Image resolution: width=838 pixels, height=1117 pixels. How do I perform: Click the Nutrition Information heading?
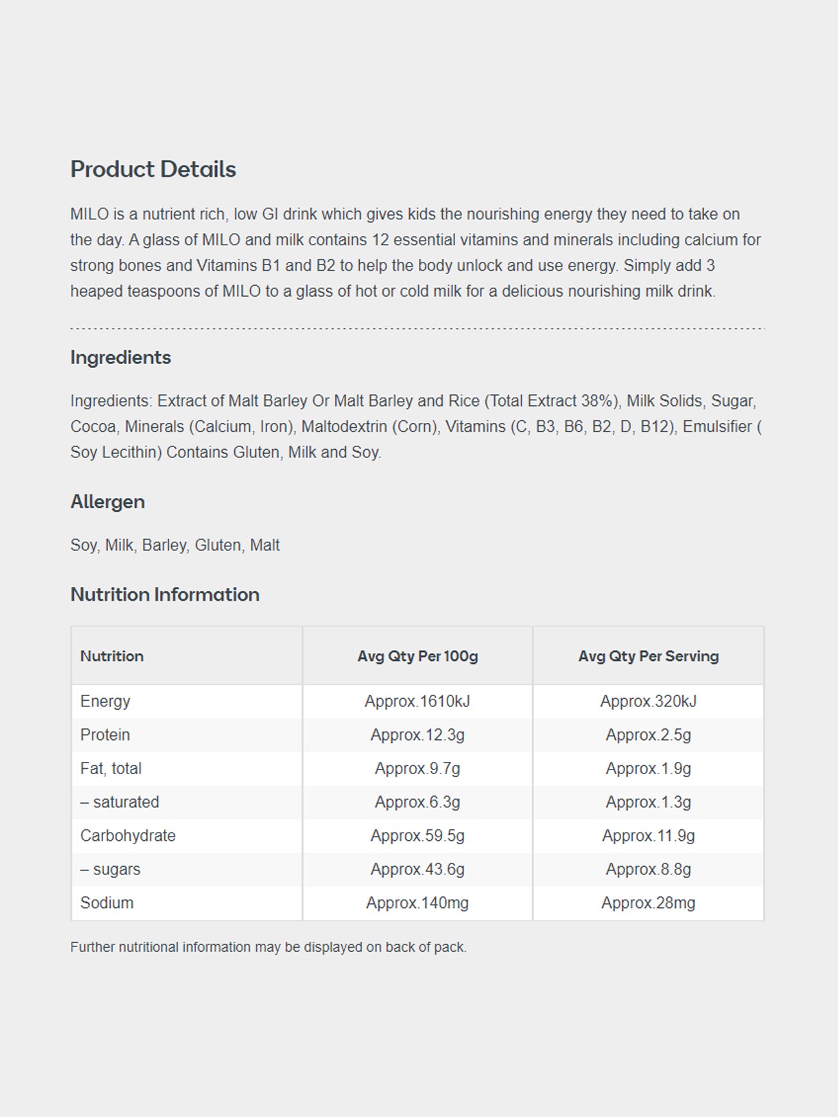click(x=165, y=594)
